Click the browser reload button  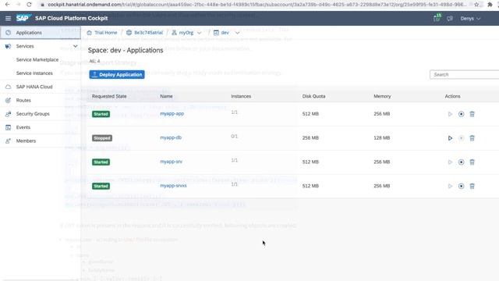[x=29, y=5]
